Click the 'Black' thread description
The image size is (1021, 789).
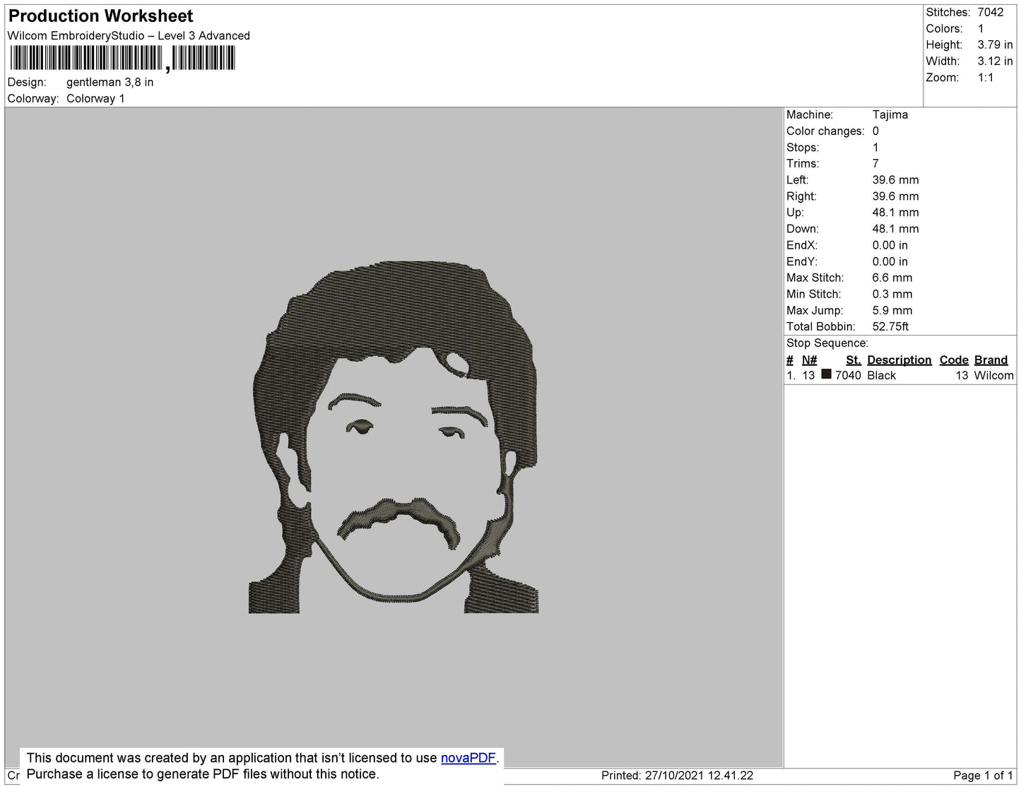(x=881, y=375)
